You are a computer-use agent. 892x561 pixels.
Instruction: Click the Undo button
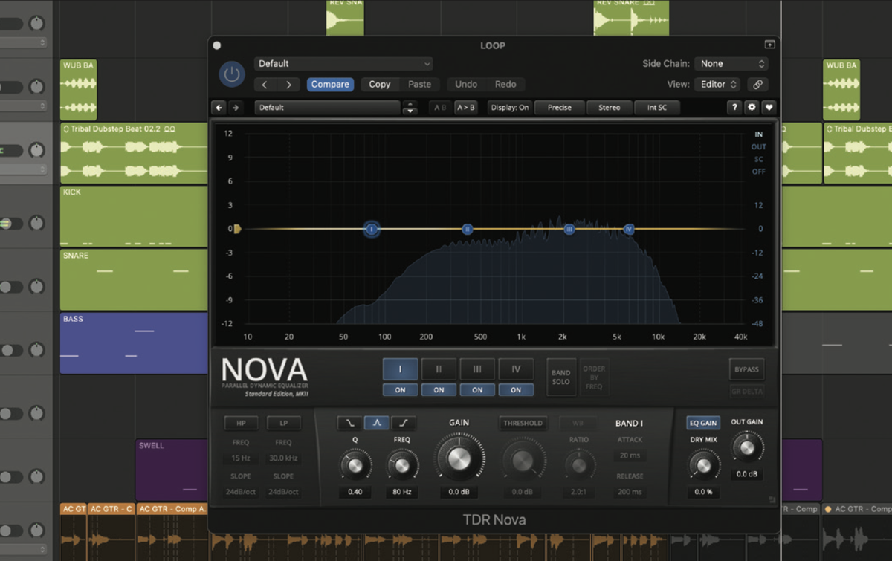point(465,84)
